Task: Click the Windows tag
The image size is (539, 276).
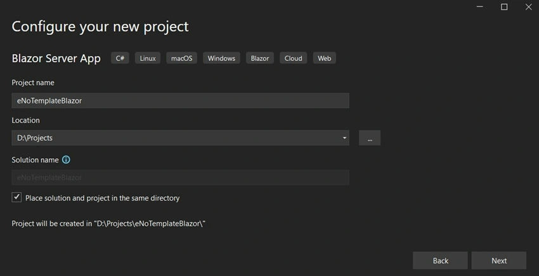Action: tap(221, 58)
